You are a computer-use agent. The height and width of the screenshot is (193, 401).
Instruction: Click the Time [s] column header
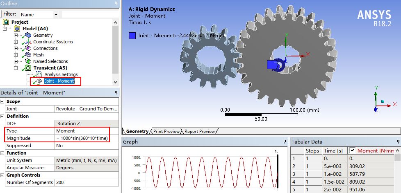click(334, 150)
